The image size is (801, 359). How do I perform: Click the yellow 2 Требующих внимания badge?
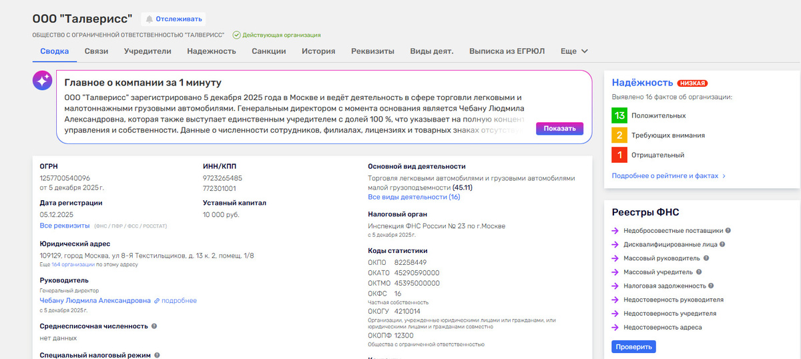[619, 135]
